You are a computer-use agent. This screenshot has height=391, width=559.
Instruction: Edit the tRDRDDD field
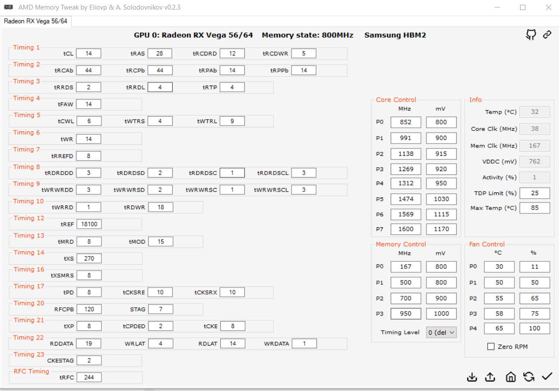(x=89, y=173)
